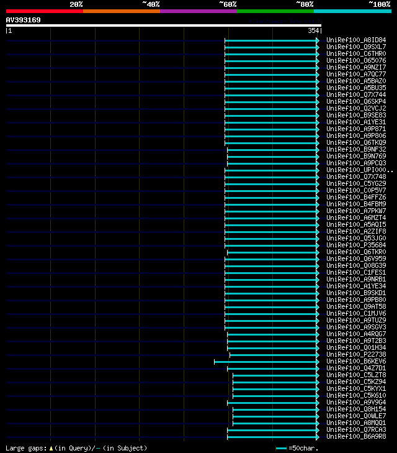This screenshot has width=397, height=453.
Task: Click the UniRef100_C5LZT8 label
Action: pos(356,375)
